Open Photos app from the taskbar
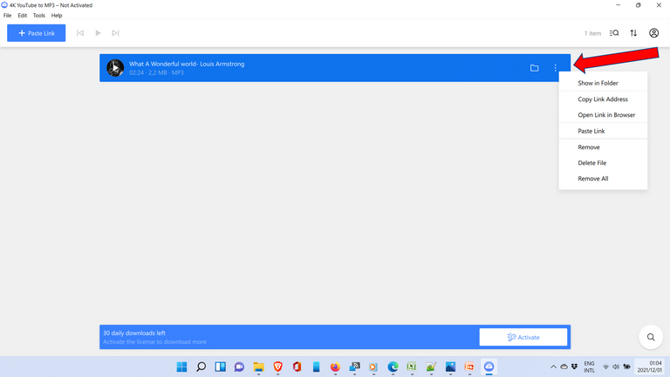 tap(450, 367)
